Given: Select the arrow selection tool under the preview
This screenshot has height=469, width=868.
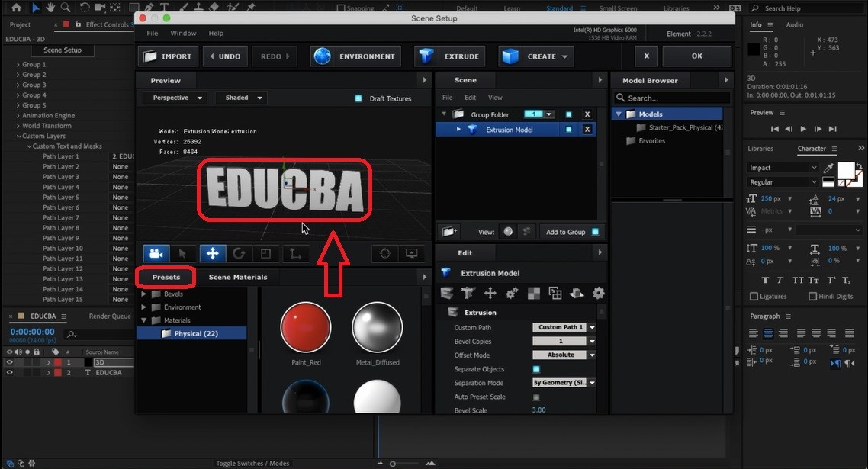Looking at the screenshot, I should click(183, 254).
